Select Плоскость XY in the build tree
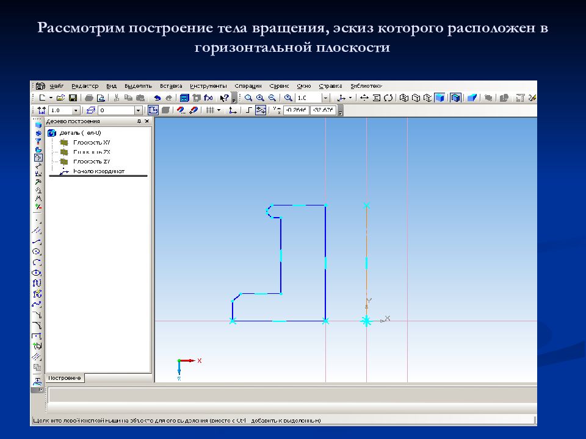 pyautogui.click(x=92, y=143)
